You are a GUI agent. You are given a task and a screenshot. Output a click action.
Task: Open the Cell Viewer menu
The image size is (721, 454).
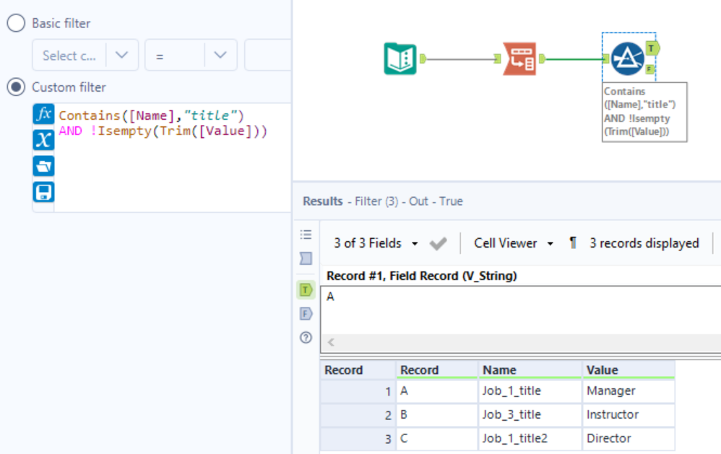point(511,243)
